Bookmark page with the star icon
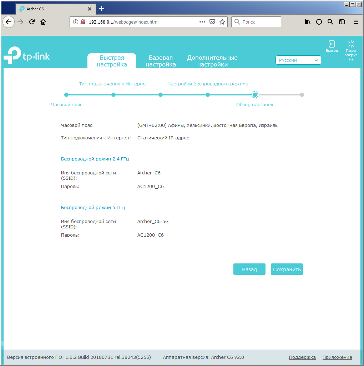The height and width of the screenshot is (366, 364). [x=222, y=22]
